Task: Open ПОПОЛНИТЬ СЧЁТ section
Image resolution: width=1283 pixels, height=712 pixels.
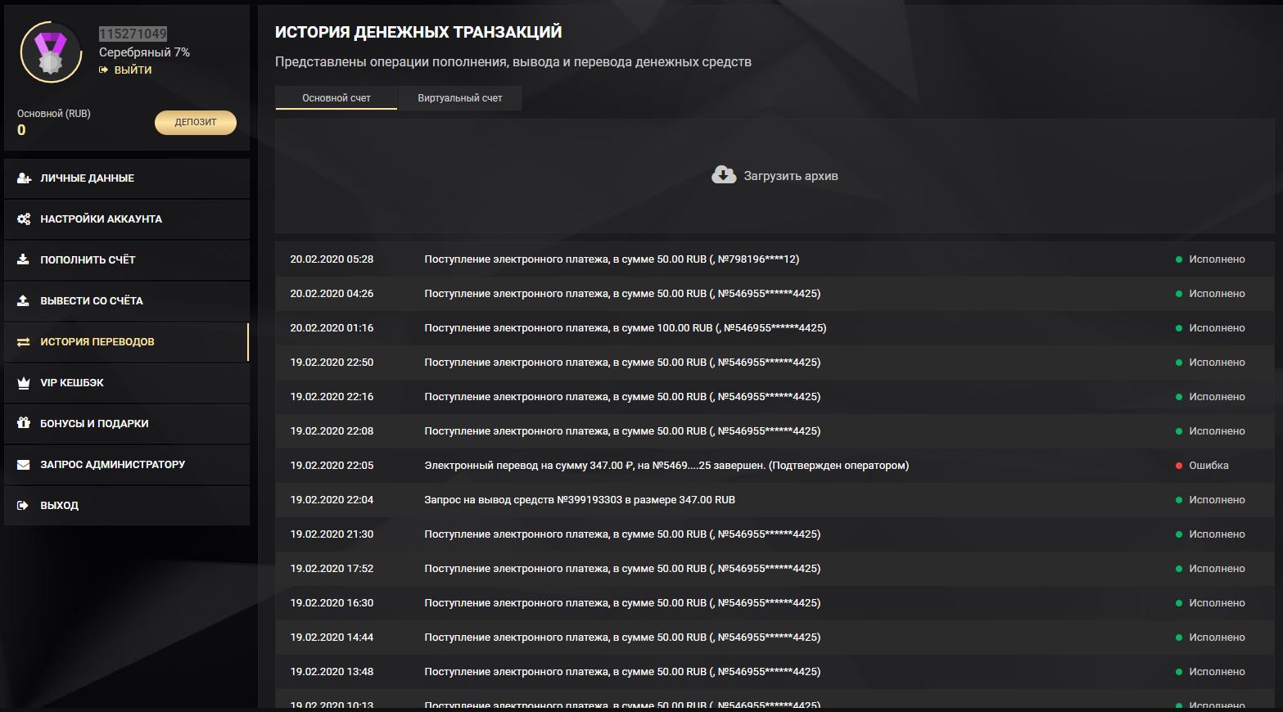Action: point(127,260)
